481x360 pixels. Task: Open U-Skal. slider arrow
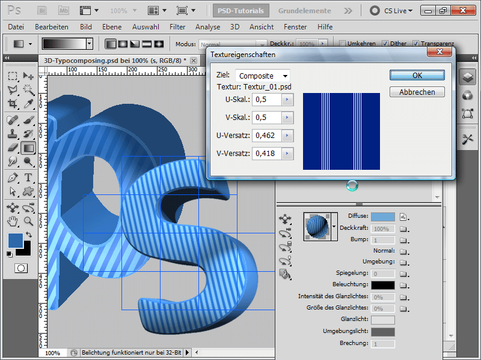tap(287, 100)
